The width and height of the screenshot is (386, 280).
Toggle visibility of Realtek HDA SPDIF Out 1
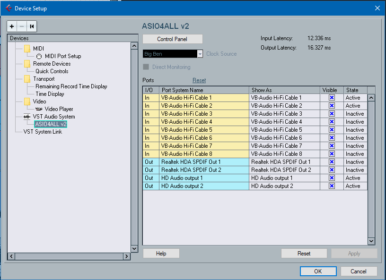coord(332,162)
